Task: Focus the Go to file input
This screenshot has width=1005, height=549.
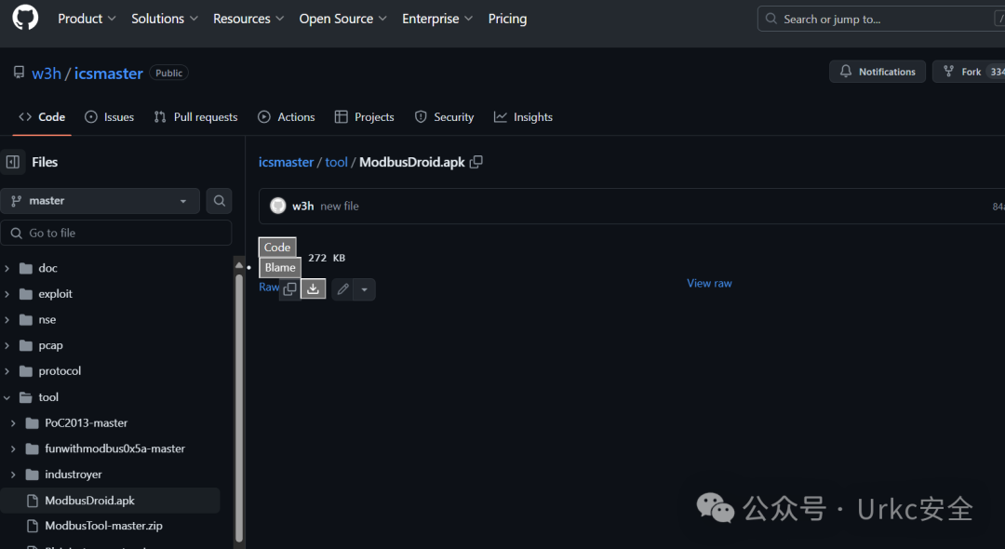Action: [116, 233]
